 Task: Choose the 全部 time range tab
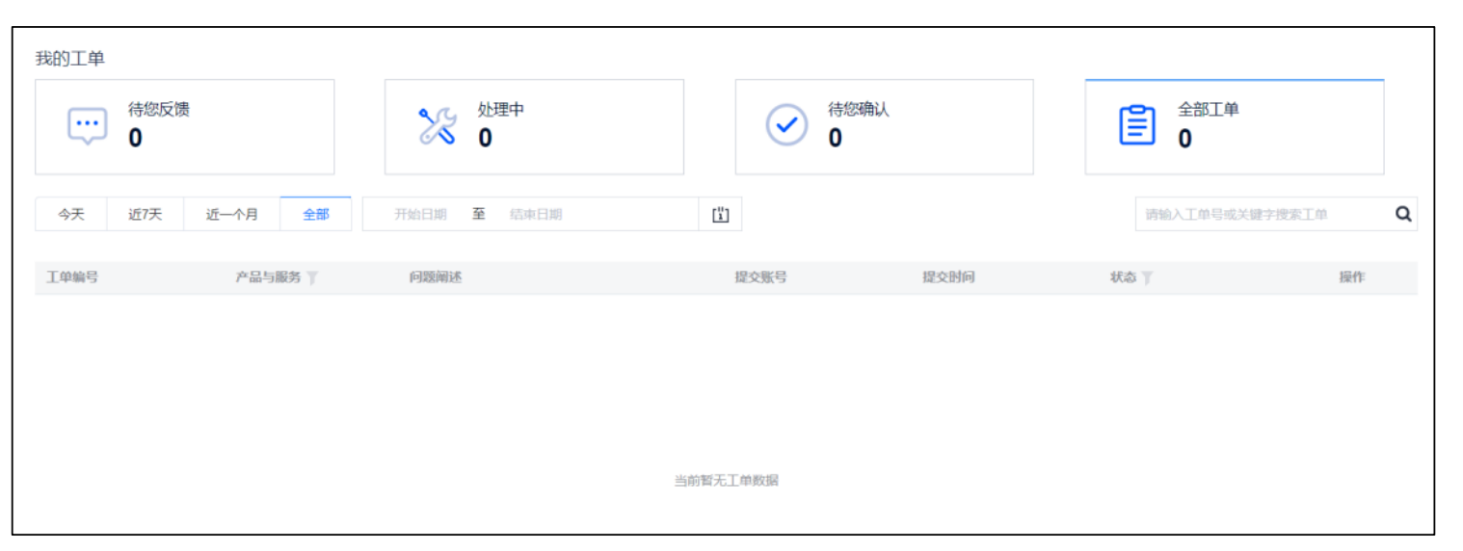click(316, 214)
